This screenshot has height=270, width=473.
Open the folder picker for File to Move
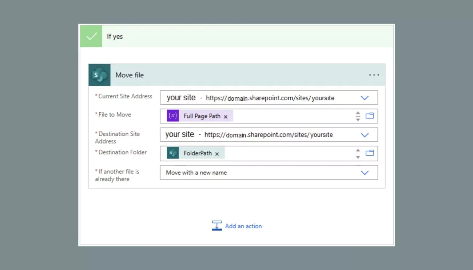[370, 116]
